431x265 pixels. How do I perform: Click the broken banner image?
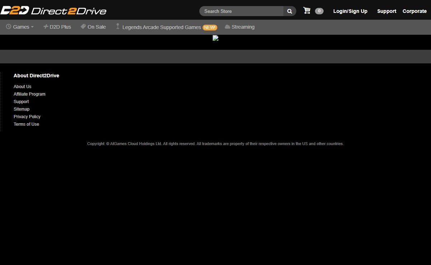tap(215, 38)
